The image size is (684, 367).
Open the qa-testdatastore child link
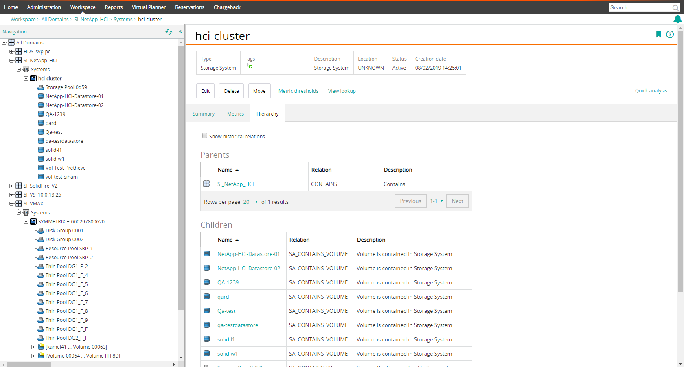coord(238,325)
